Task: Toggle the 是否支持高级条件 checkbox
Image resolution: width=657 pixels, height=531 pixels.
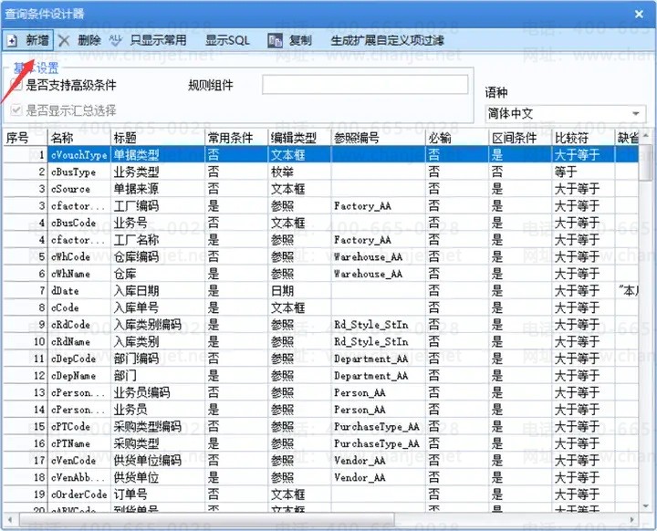Action: (x=16, y=85)
